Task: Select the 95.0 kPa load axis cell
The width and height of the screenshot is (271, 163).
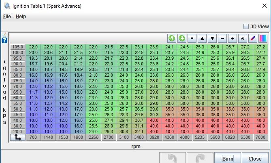Action: (18, 58)
